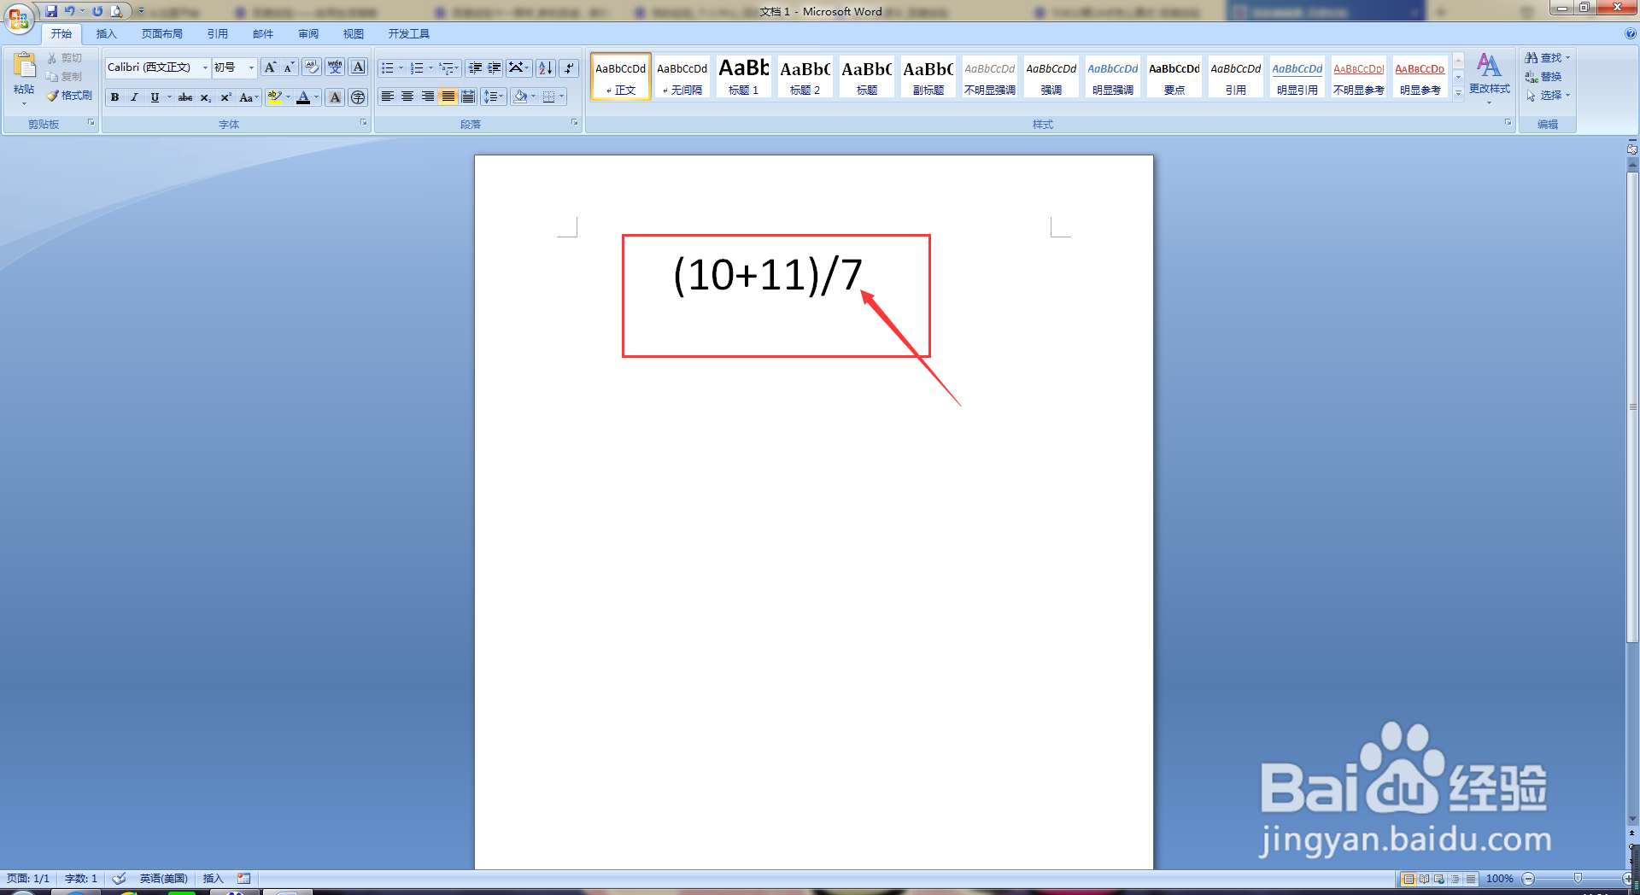The height and width of the screenshot is (895, 1640).
Task: Redo the last action
Action: coord(97,11)
